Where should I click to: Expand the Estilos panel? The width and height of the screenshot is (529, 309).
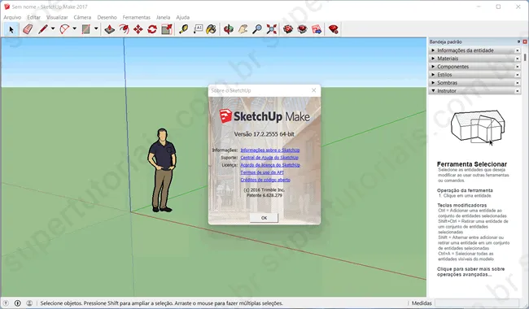474,75
